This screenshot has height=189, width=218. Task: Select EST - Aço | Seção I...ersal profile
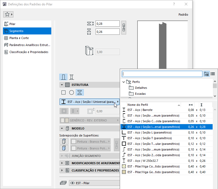166,127
